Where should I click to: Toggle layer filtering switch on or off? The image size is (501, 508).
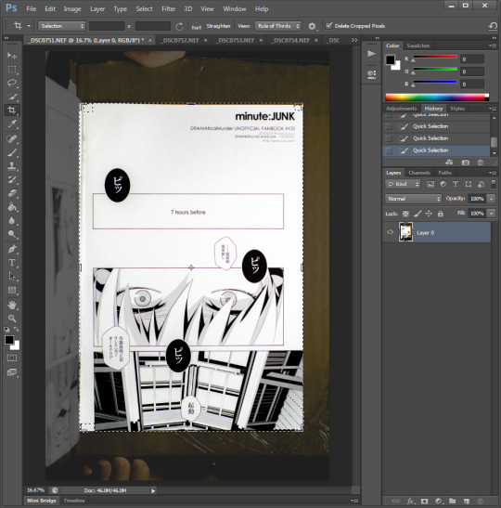click(494, 184)
